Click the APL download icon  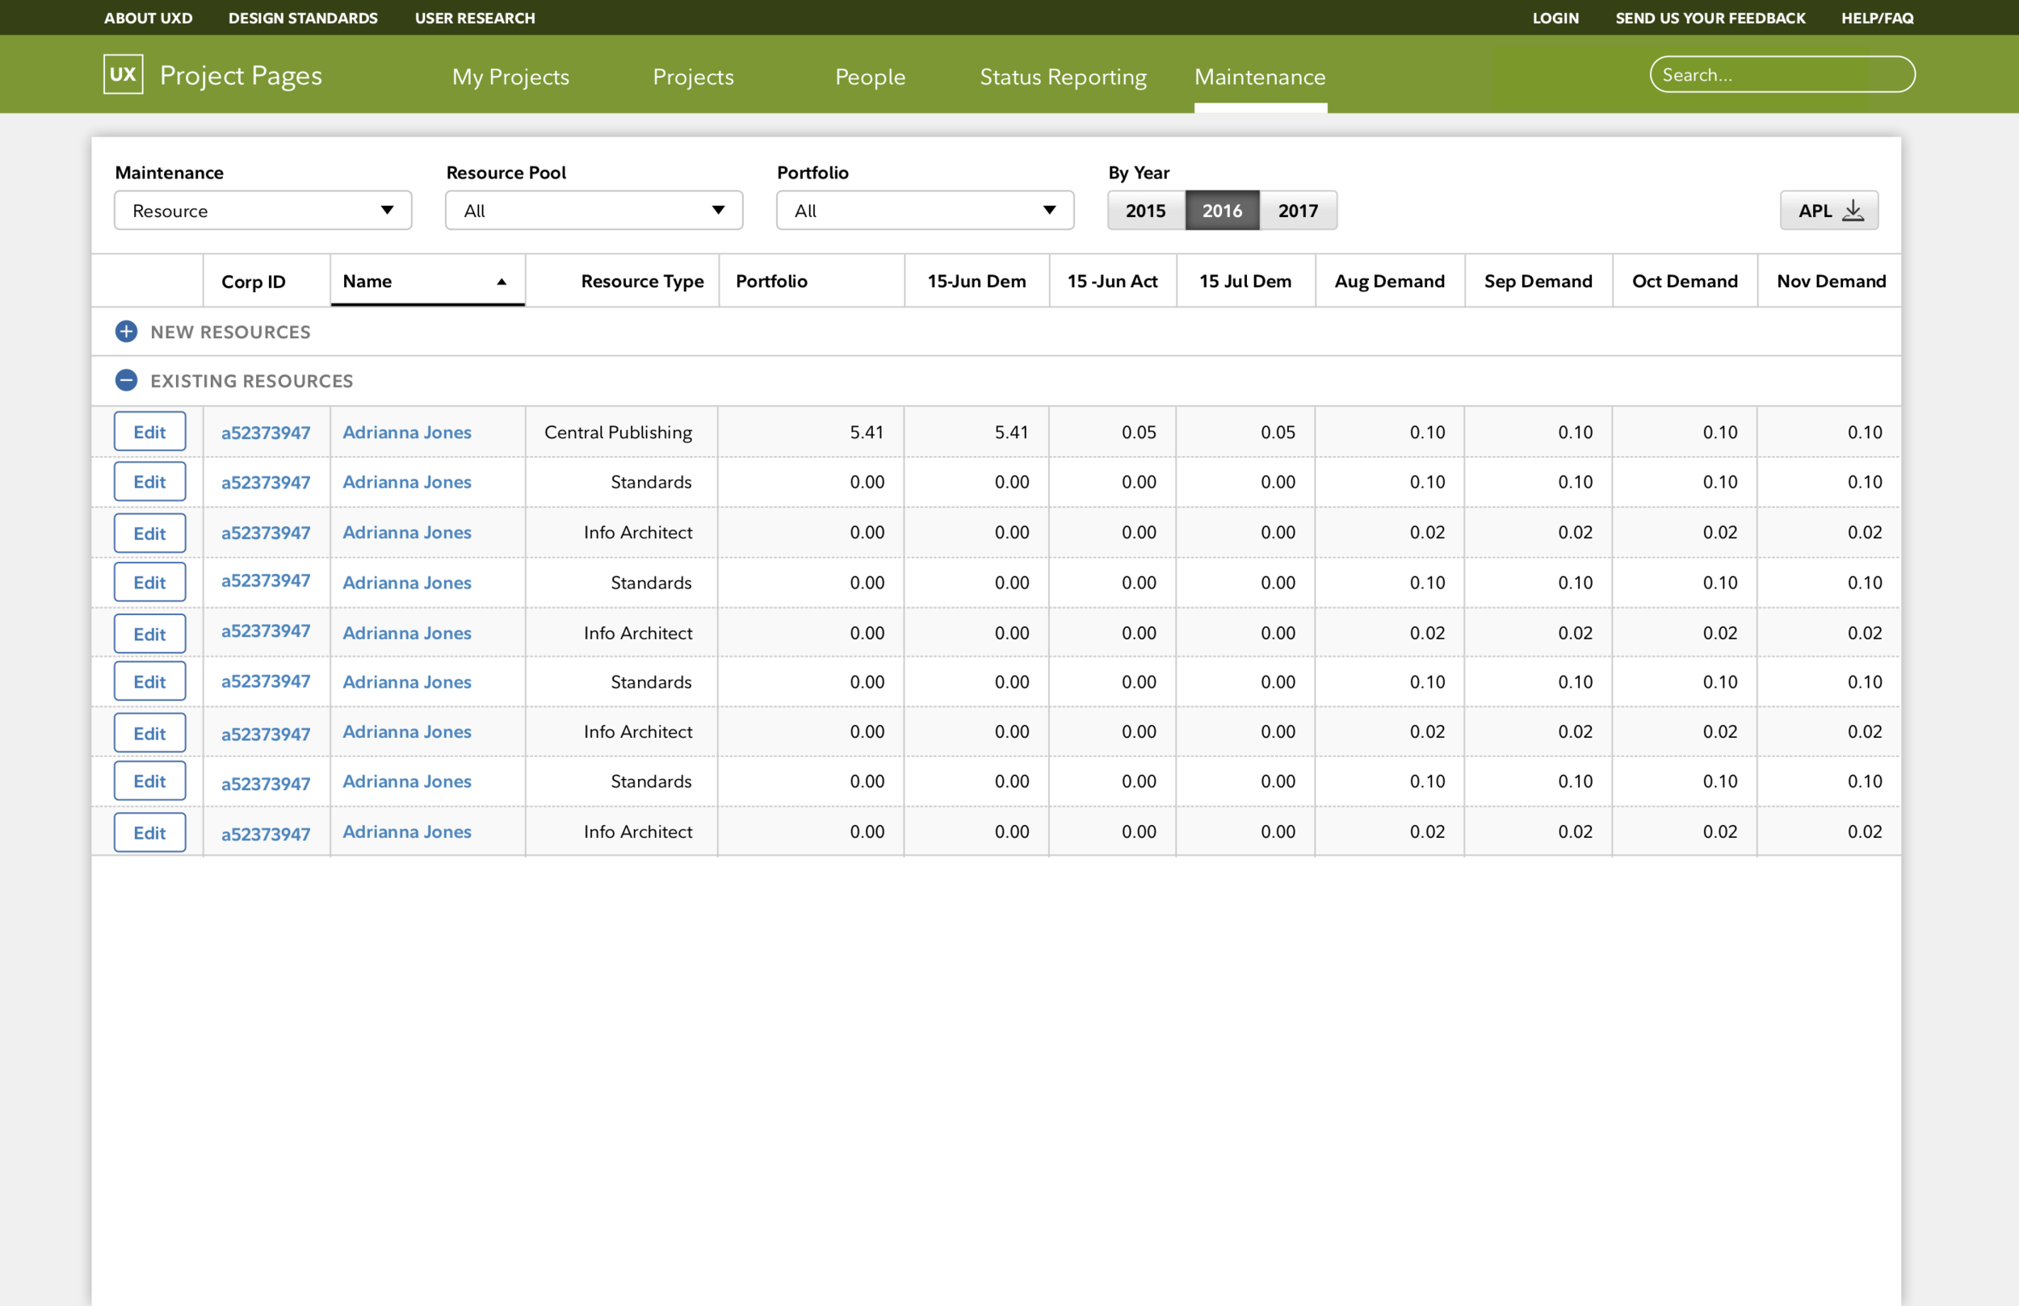1853,211
